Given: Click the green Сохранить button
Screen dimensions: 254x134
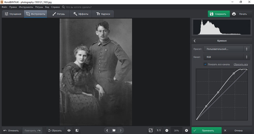Looking at the screenshot, I should tap(219, 14).
